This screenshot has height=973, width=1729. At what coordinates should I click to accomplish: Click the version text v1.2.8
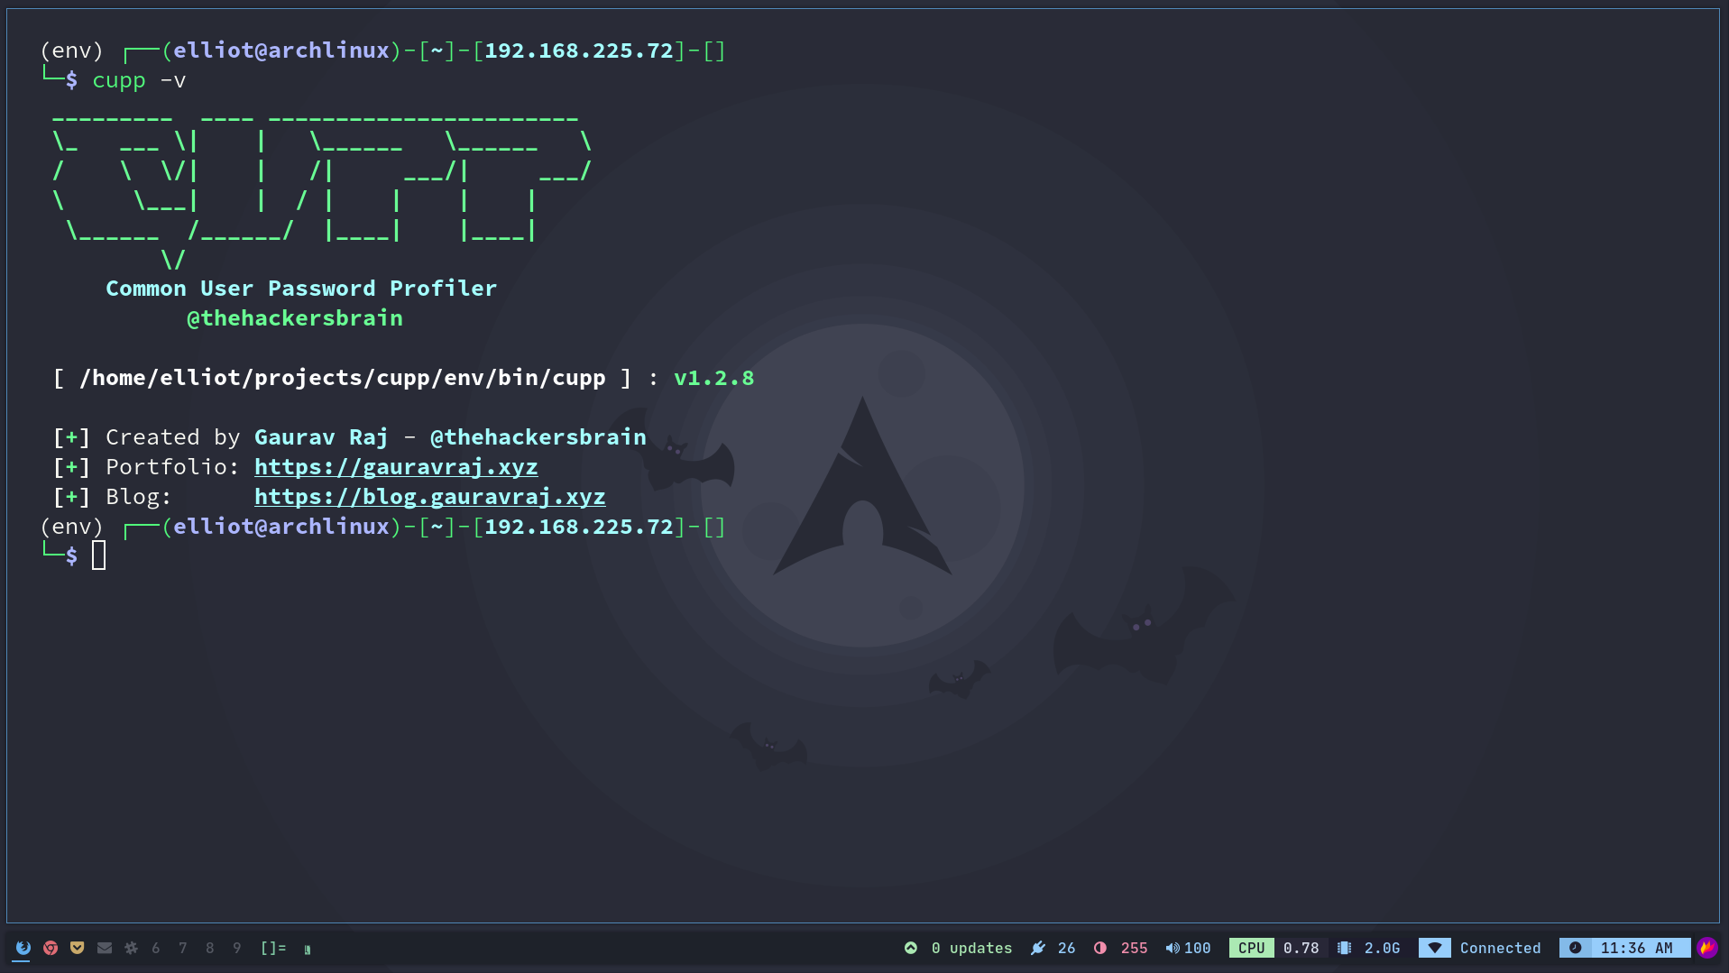(x=714, y=378)
